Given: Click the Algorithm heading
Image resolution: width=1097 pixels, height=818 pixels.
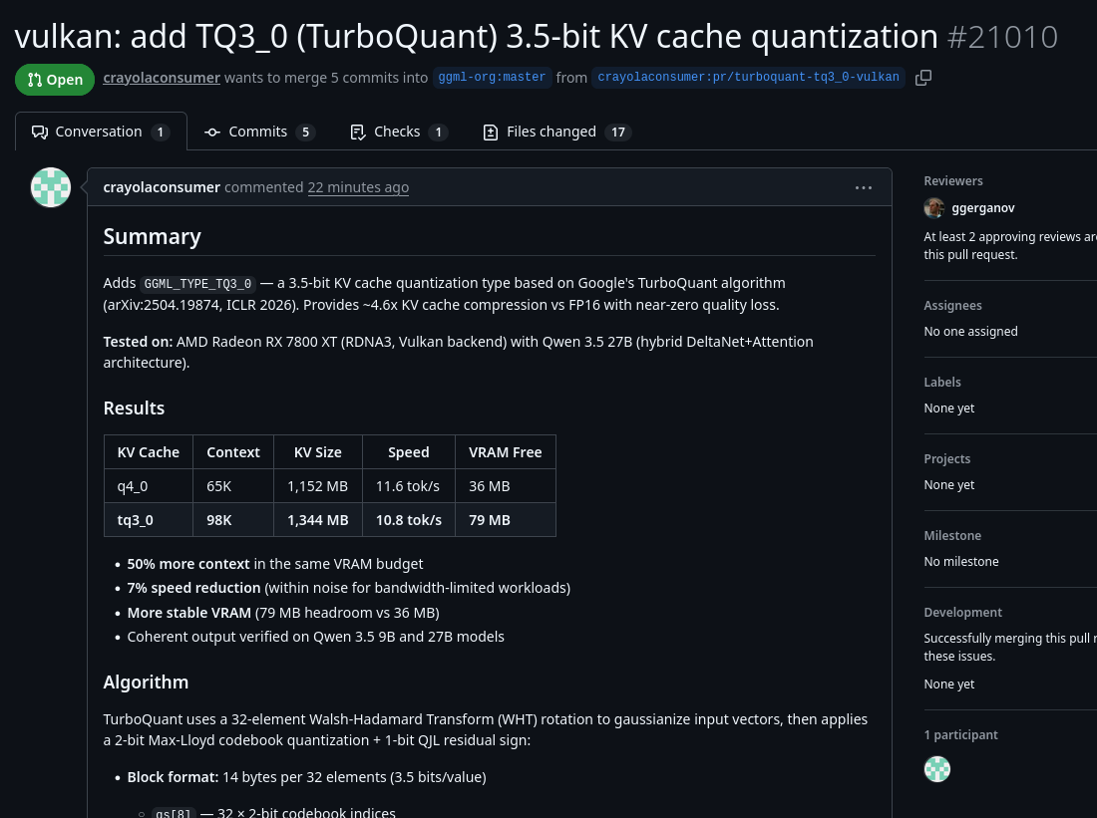Looking at the screenshot, I should (146, 682).
